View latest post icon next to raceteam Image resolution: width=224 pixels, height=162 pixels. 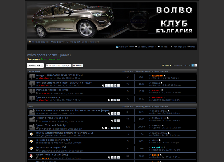point(165,76)
